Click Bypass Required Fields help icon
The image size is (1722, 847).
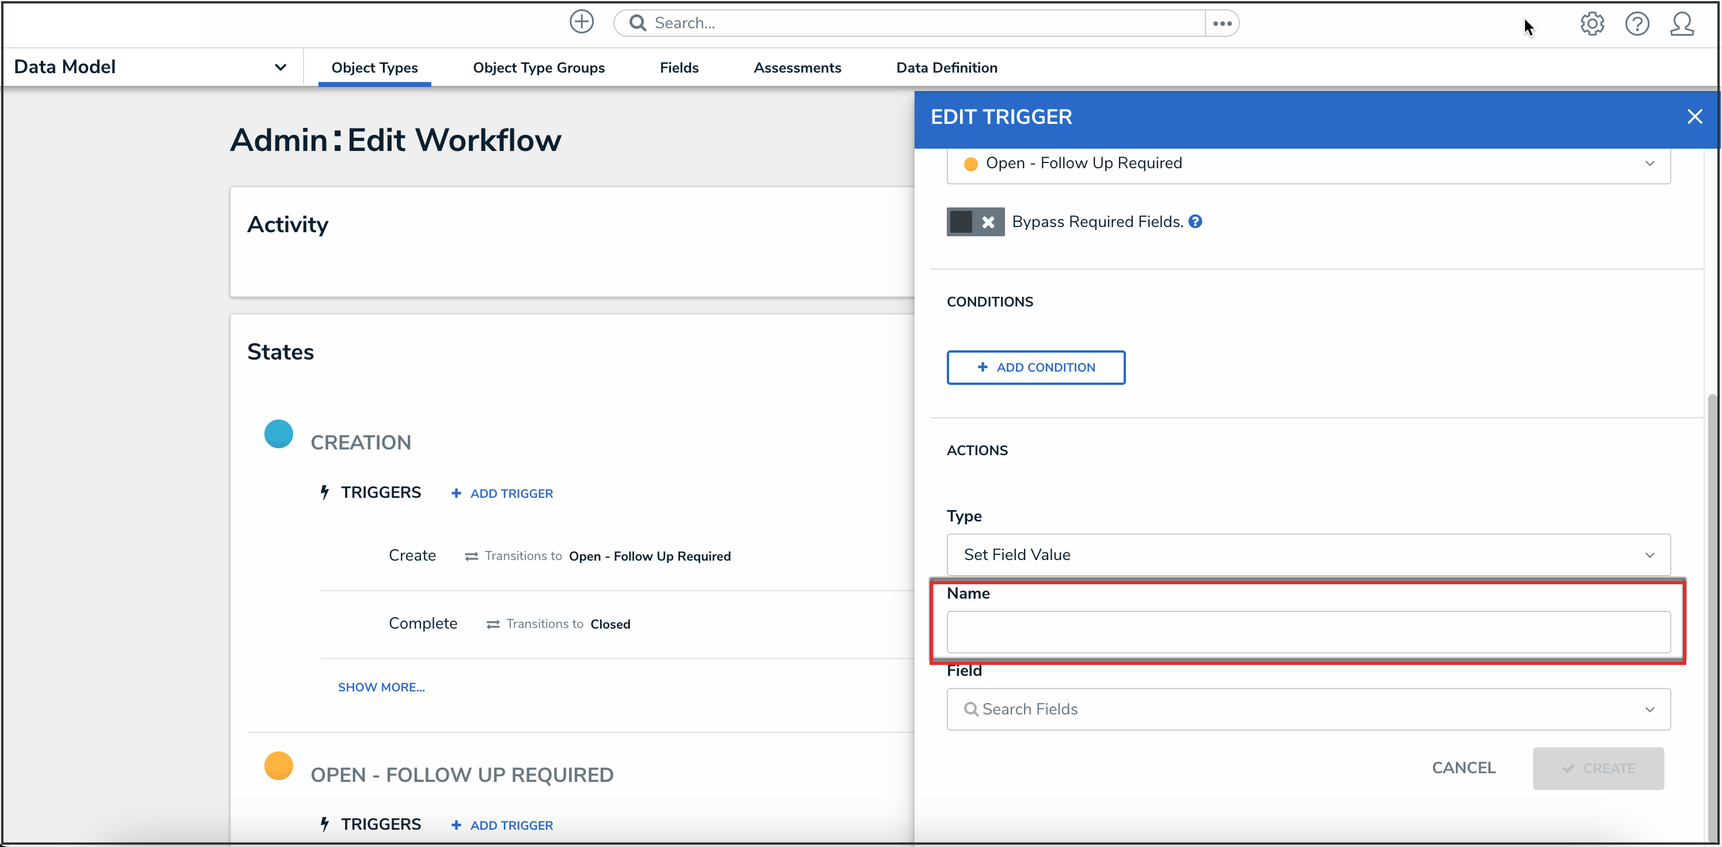click(1195, 221)
